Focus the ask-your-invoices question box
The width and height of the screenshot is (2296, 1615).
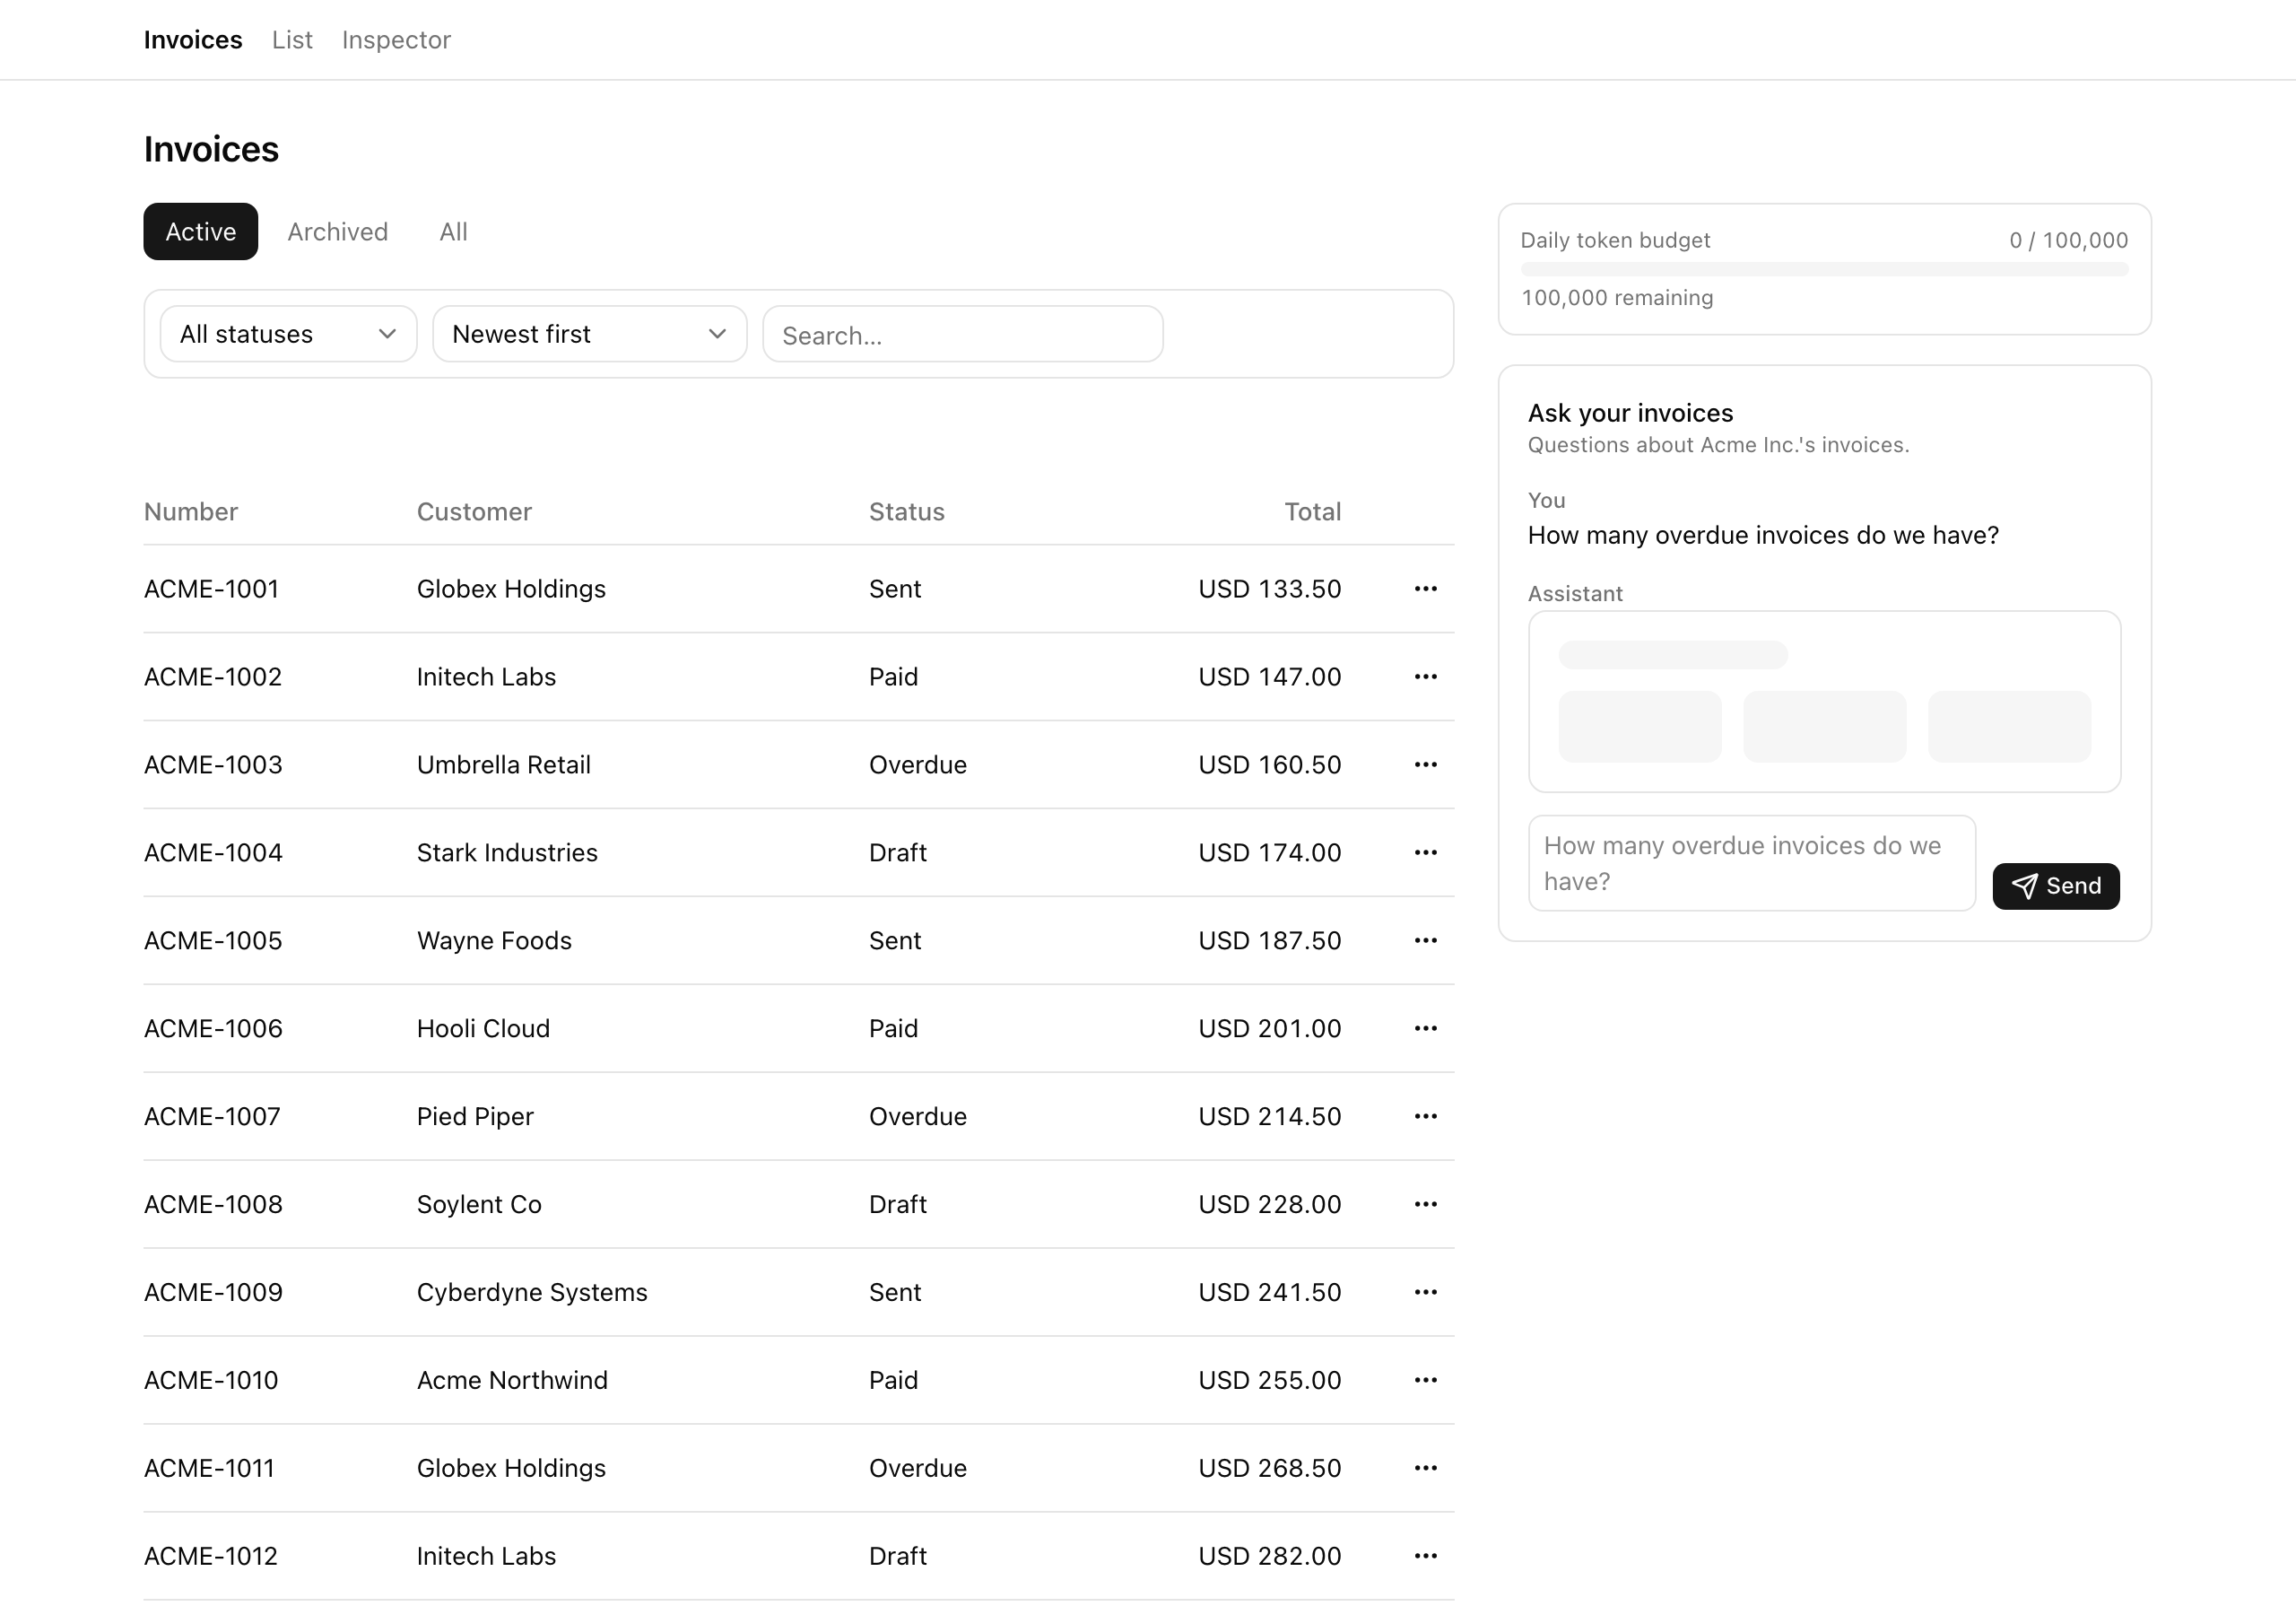[1752, 863]
